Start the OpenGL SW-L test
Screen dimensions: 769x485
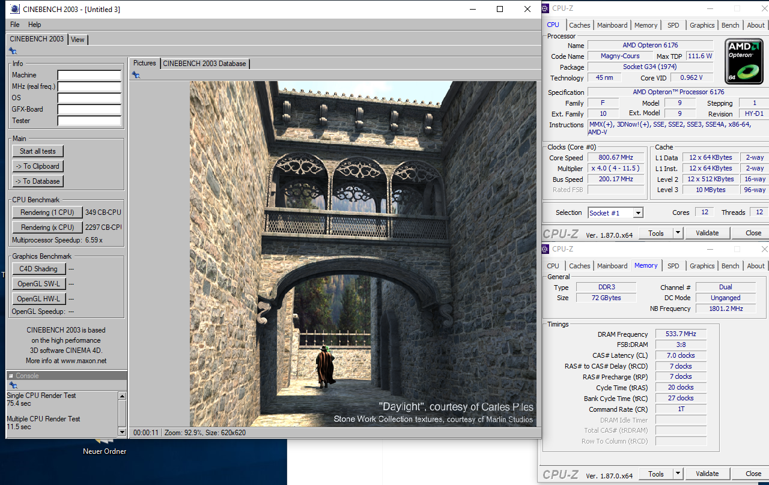pos(38,284)
